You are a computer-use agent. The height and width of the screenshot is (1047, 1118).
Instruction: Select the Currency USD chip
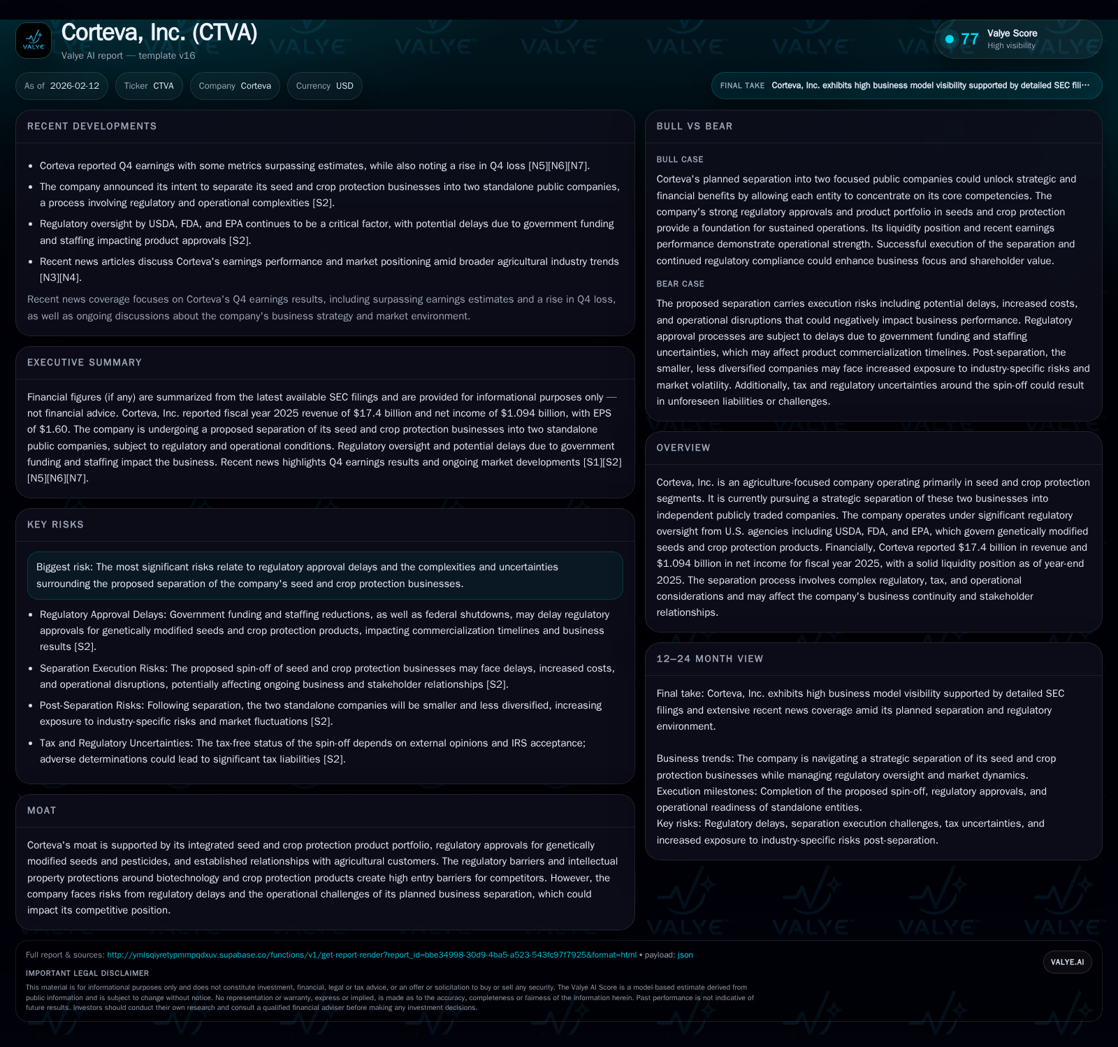point(325,86)
